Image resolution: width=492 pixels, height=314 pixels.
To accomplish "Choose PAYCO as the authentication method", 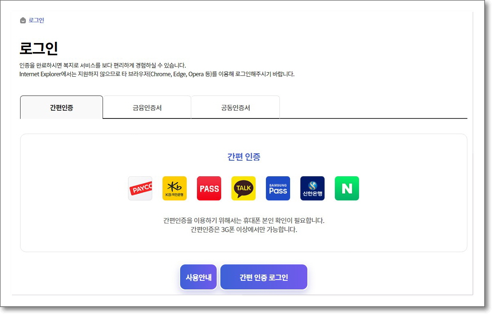I will coord(140,188).
